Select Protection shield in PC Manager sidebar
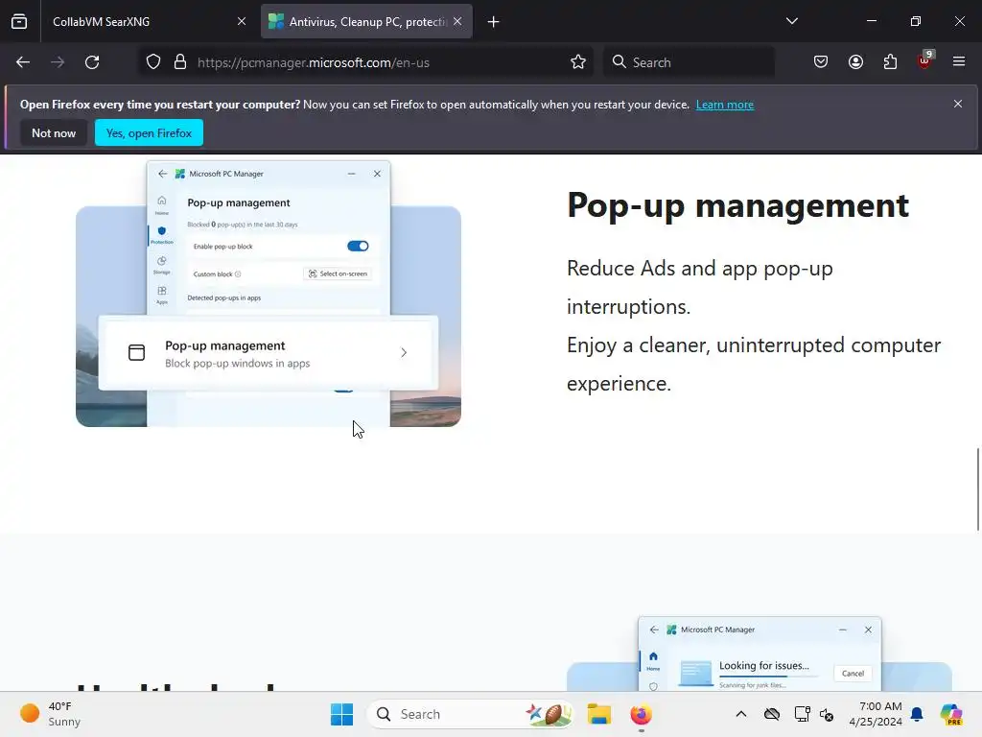The height and width of the screenshot is (737, 982). pos(161,235)
